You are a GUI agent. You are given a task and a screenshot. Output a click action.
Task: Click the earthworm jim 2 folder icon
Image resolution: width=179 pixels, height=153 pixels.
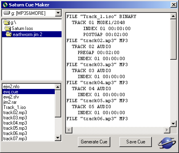(x=9, y=34)
